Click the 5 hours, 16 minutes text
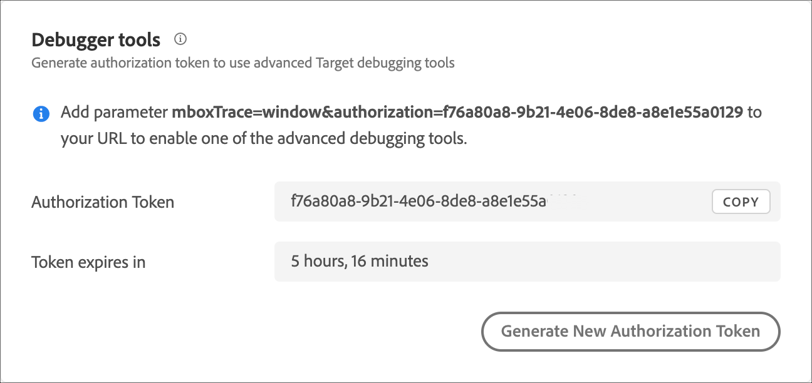 [x=360, y=261]
